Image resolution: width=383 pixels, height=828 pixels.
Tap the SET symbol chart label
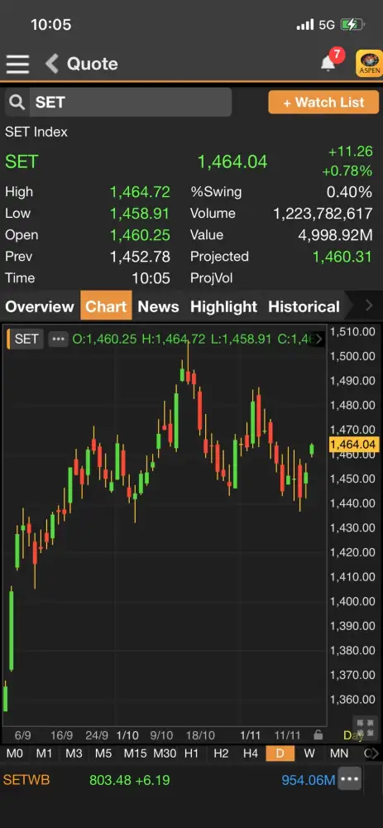click(x=26, y=339)
